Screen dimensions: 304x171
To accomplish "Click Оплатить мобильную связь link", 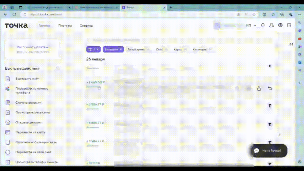I will 36,142.
